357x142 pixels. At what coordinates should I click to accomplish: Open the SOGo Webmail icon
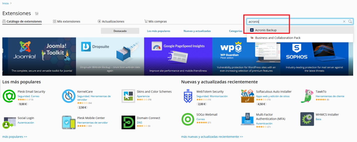(x=188, y=119)
